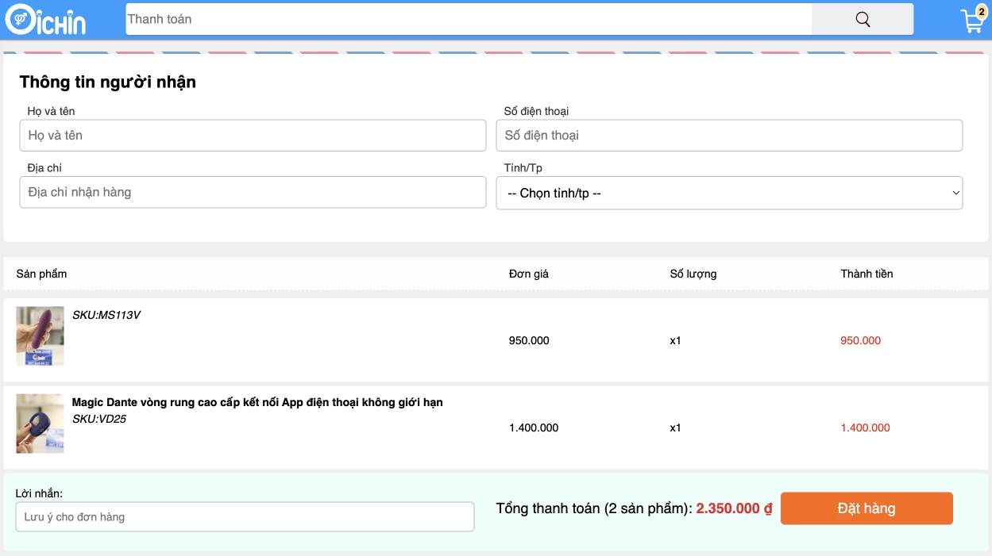Open the Magic Dante product title link
The width and height of the screenshot is (992, 556).
click(x=257, y=402)
